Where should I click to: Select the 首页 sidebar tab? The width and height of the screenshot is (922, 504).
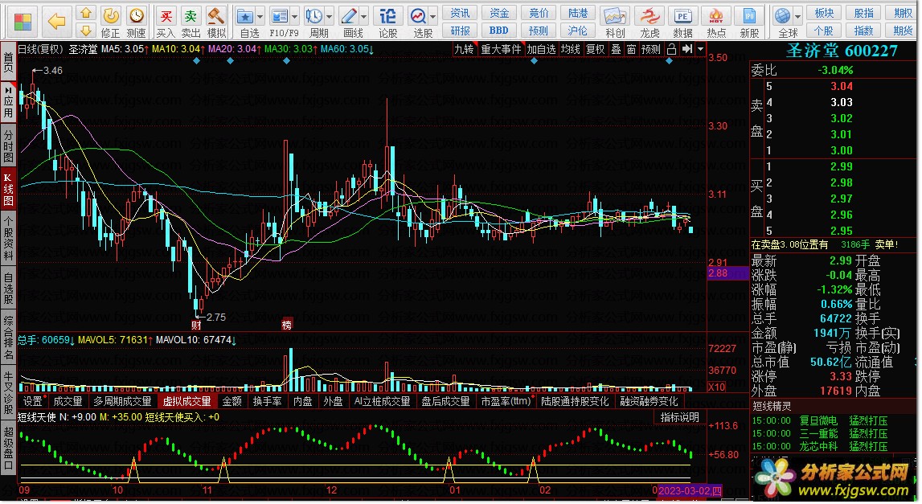pyautogui.click(x=8, y=62)
